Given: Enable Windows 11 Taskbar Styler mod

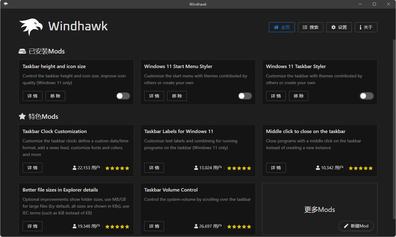Looking at the screenshot, I should [x=367, y=96].
